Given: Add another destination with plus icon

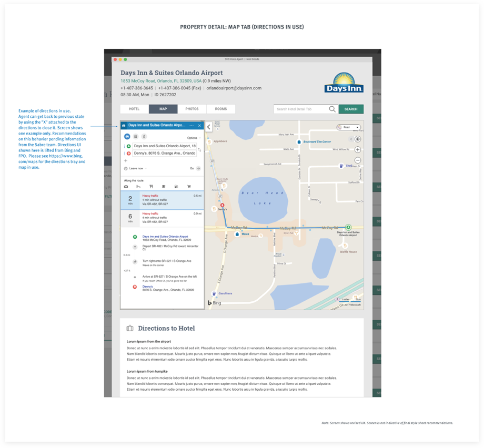Looking at the screenshot, I should (126, 160).
